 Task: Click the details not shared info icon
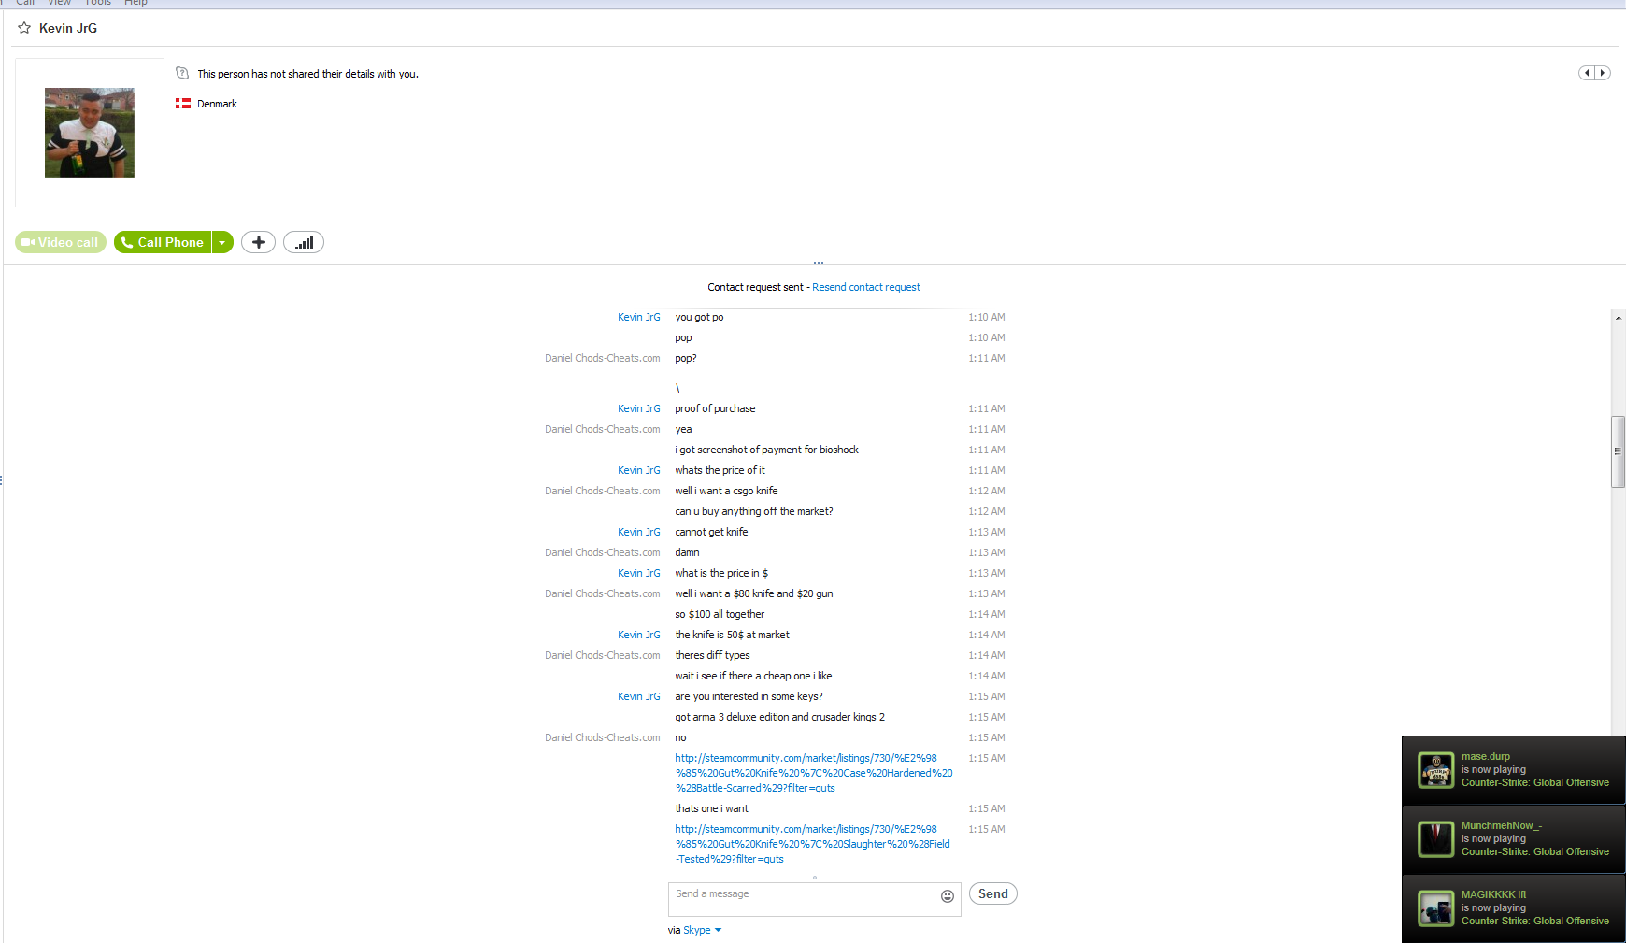point(182,73)
